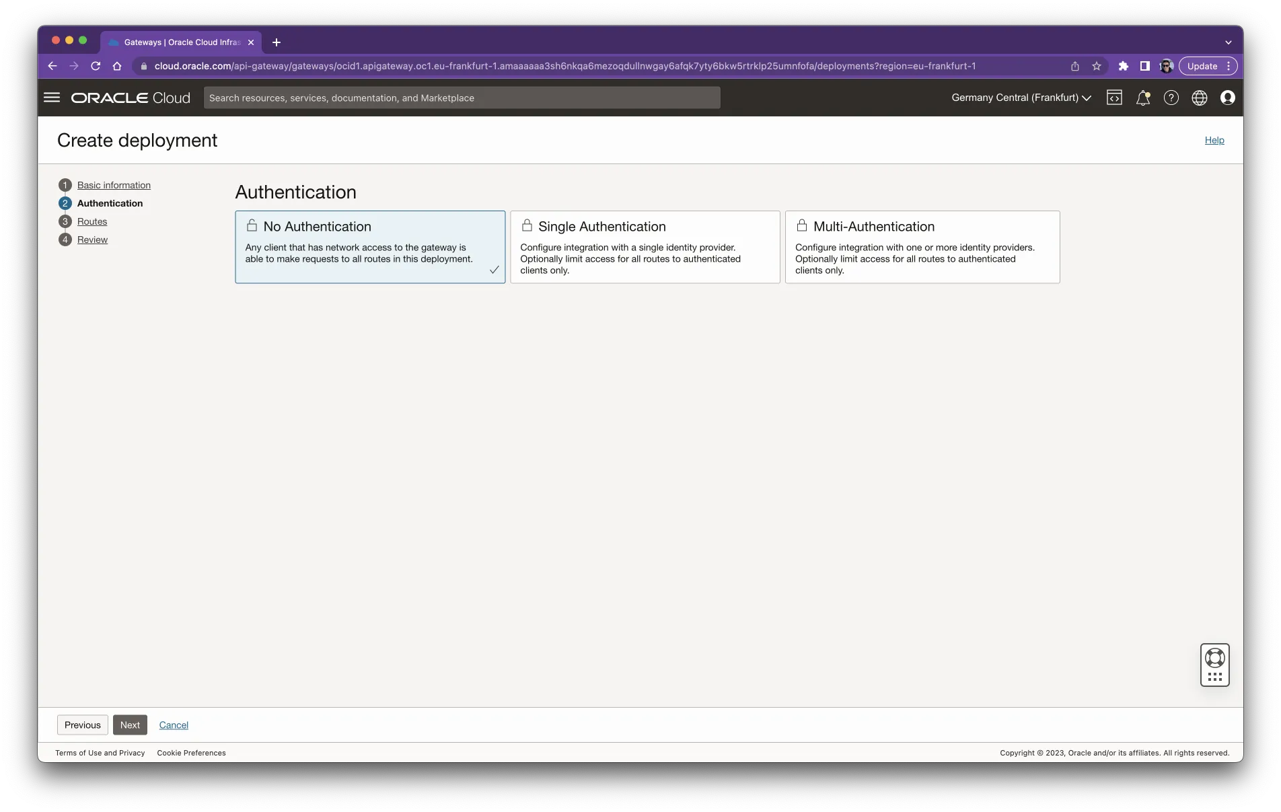1281x812 pixels.
Task: Reload the page with refresh icon
Action: [96, 66]
